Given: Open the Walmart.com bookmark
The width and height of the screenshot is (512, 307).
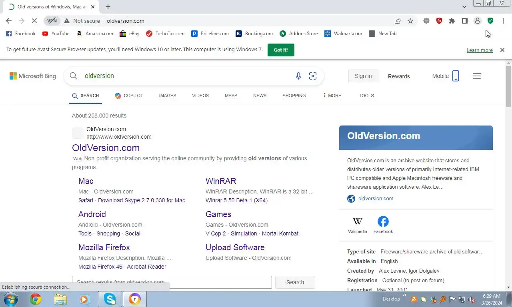Looking at the screenshot, I should pyautogui.click(x=343, y=34).
